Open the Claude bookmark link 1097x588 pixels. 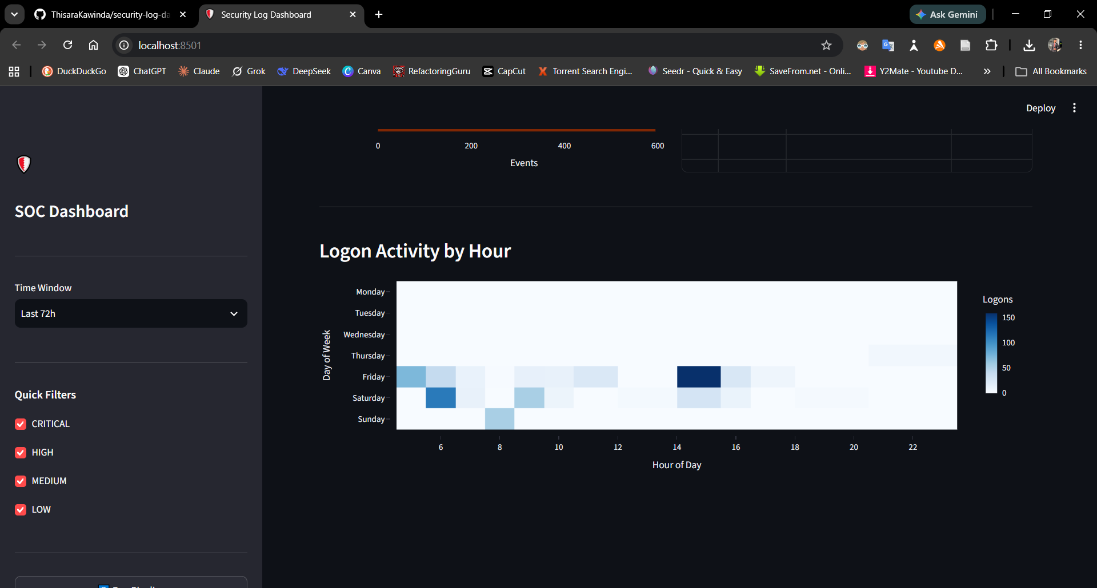pyautogui.click(x=199, y=71)
